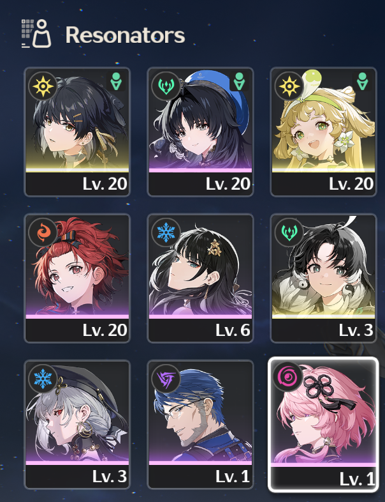This screenshot has height=502, width=385.
Task: Click the Lv. 20 label on blonde resonator card
Action: (x=351, y=184)
